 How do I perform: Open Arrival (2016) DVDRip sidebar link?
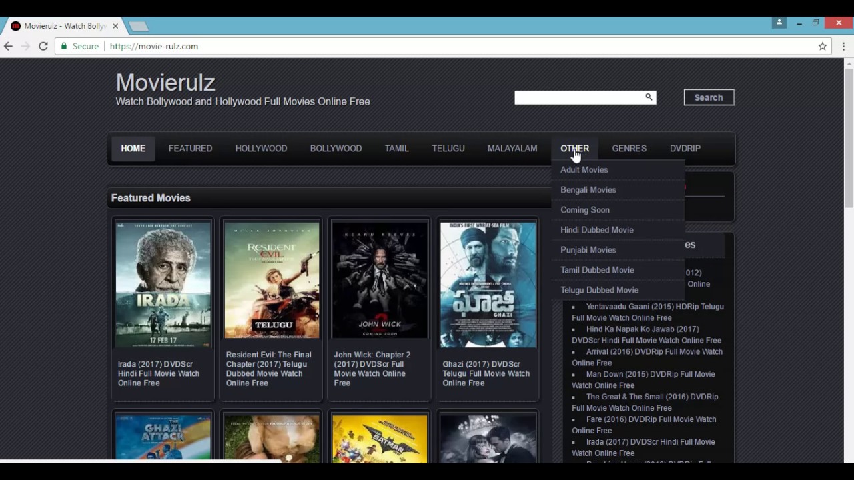(x=647, y=357)
